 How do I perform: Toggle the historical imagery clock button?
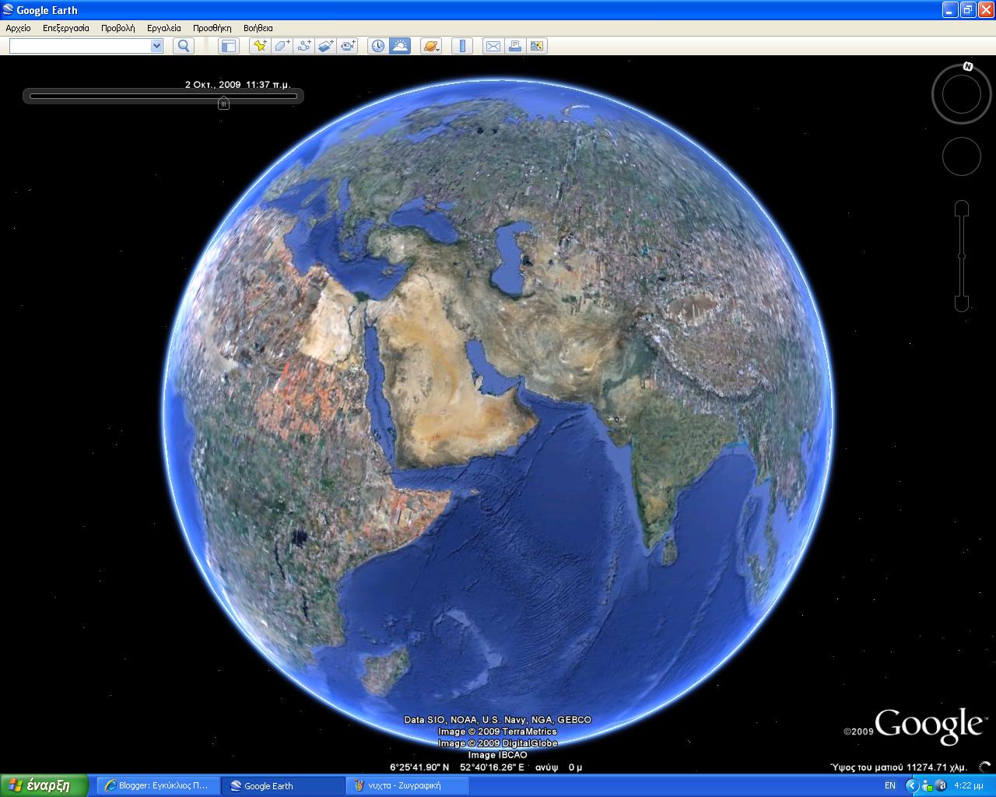coord(378,46)
